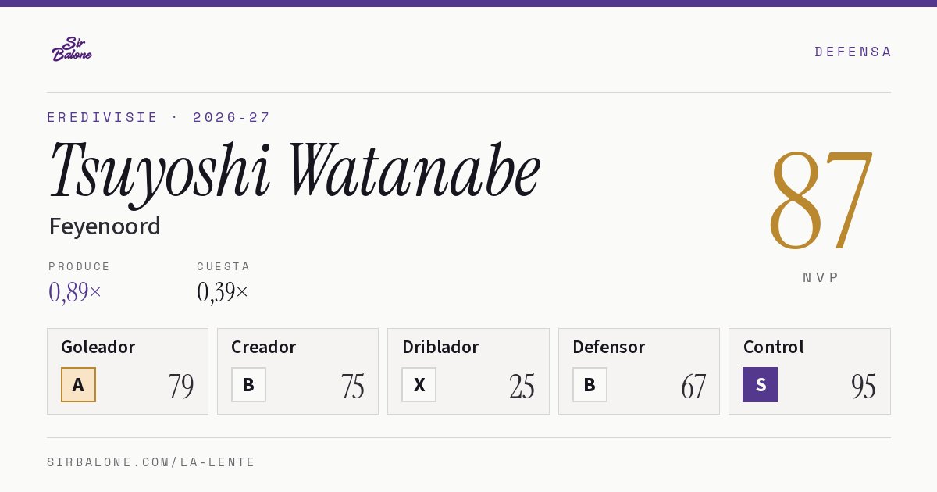Visit the sirbalone.com/la-lente link
The width and height of the screenshot is (937, 492).
pos(151,462)
